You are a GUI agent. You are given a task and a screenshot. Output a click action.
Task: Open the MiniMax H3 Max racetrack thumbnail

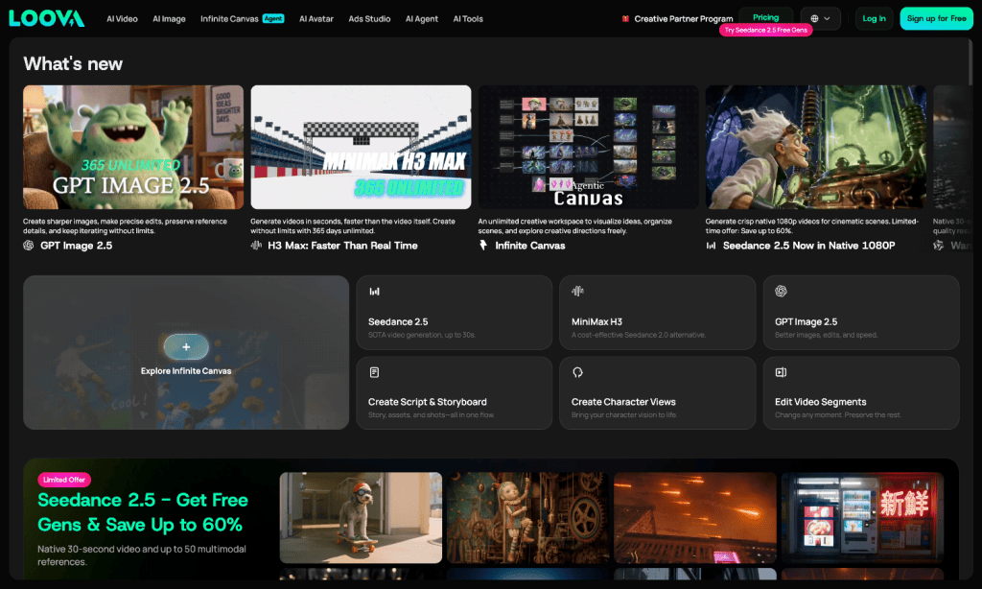click(361, 148)
